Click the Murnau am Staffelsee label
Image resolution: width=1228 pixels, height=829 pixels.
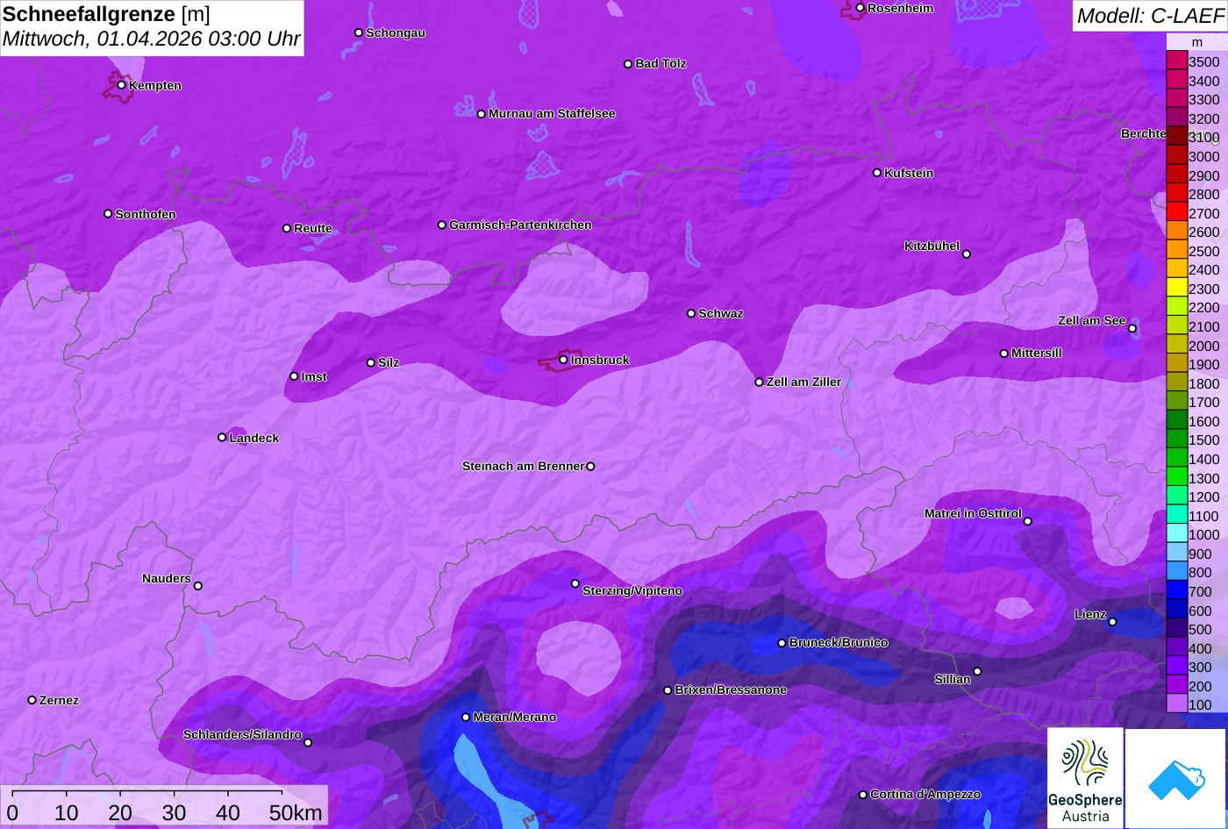(x=552, y=113)
